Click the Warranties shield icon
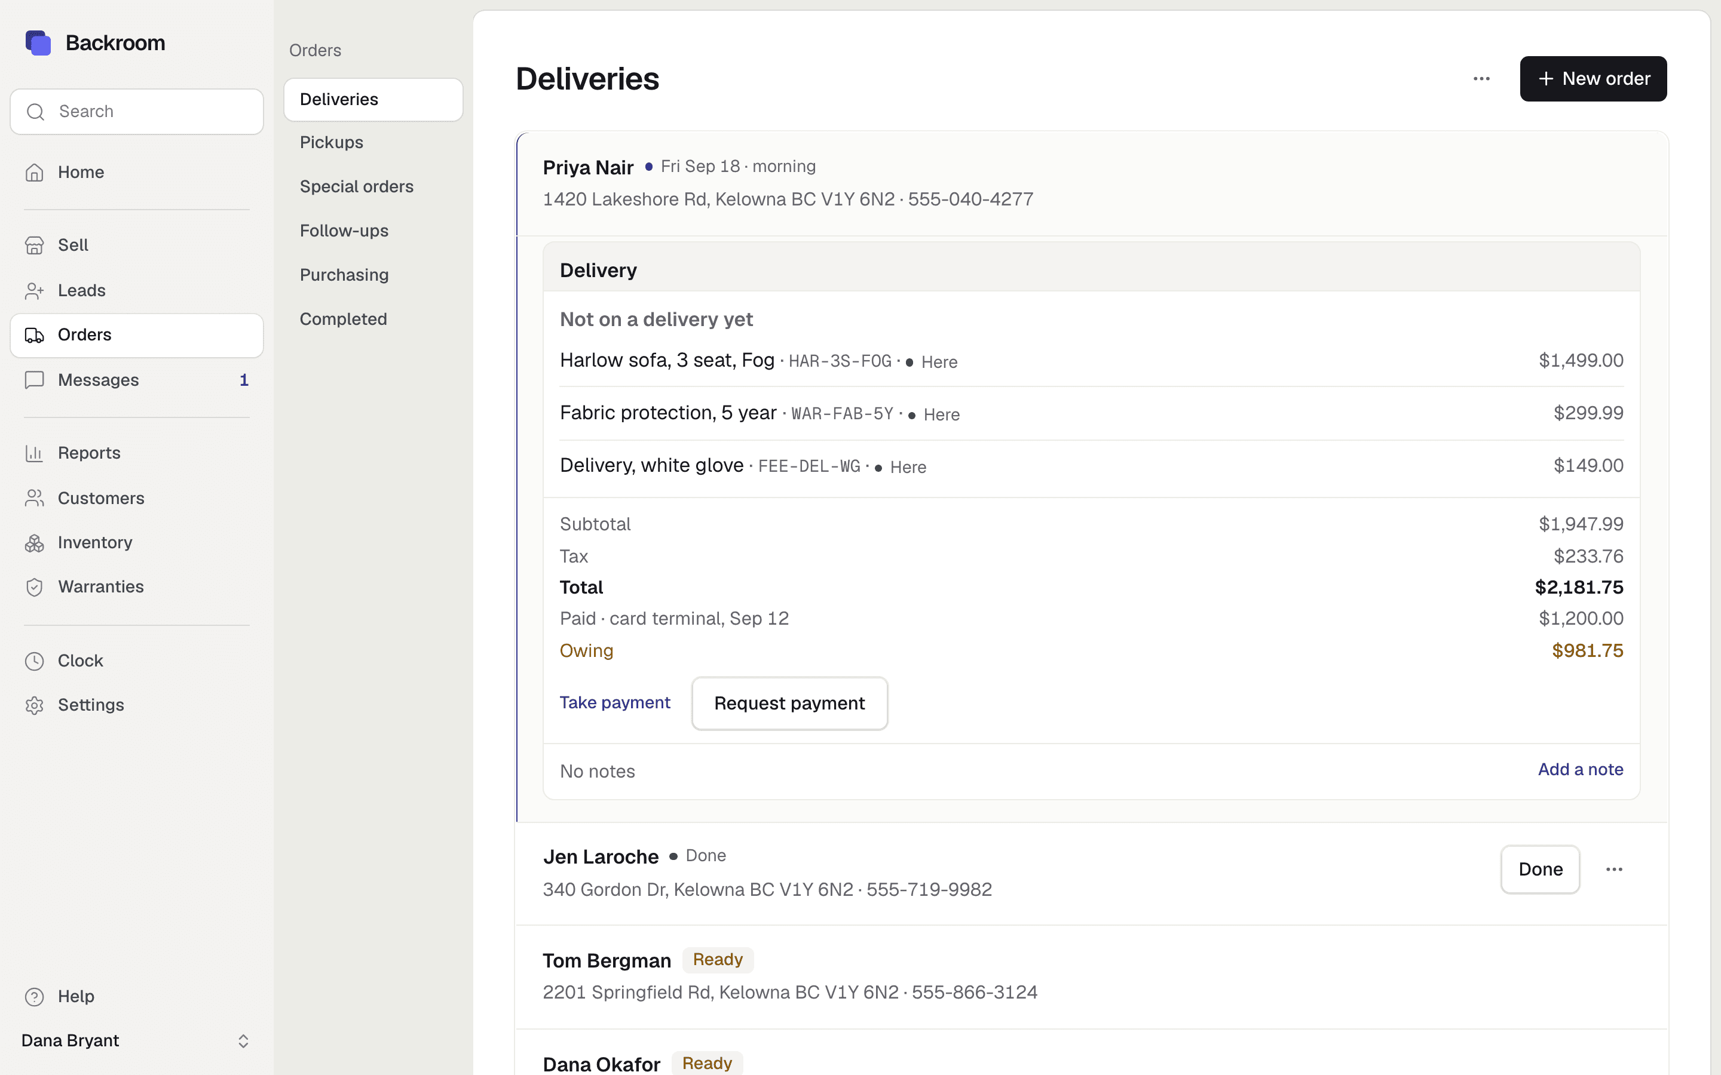 coord(34,586)
